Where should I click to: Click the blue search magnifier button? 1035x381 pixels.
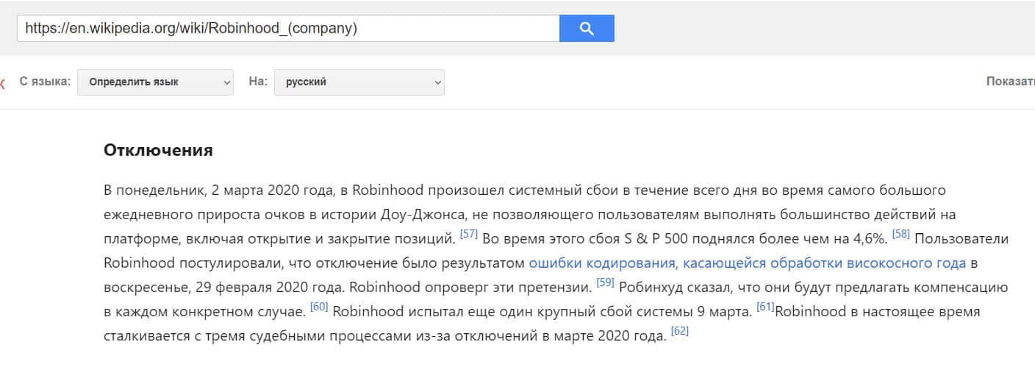(587, 29)
